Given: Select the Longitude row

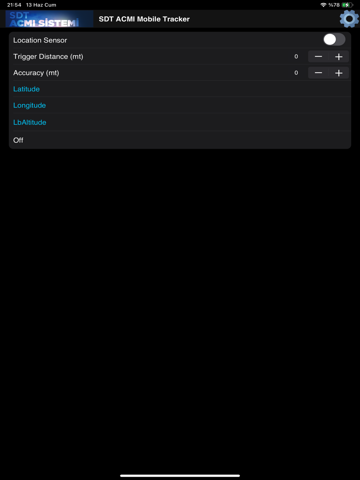Looking at the screenshot, I should click(180, 105).
